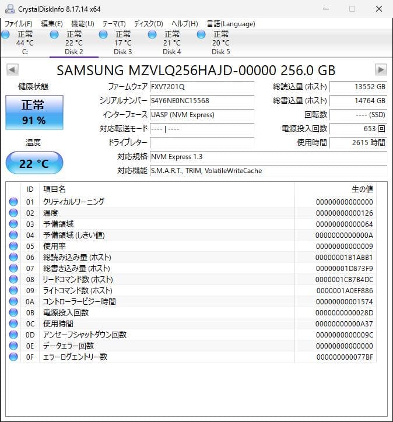
Task: Click status orb for row 01 クリティカルワーニング
Action: click(13, 202)
